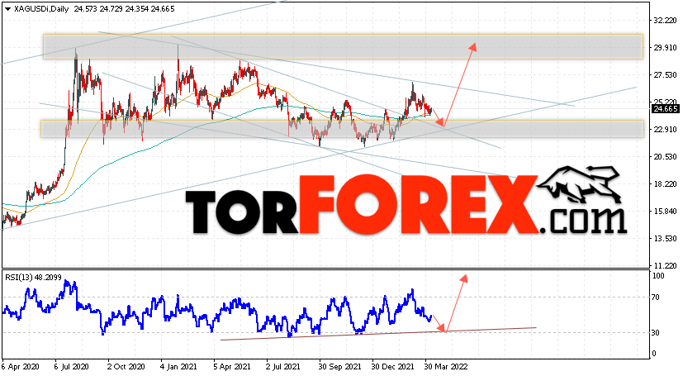Click RSI scale label 0
Image resolution: width=683 pixels, height=376 pixels.
point(654,354)
